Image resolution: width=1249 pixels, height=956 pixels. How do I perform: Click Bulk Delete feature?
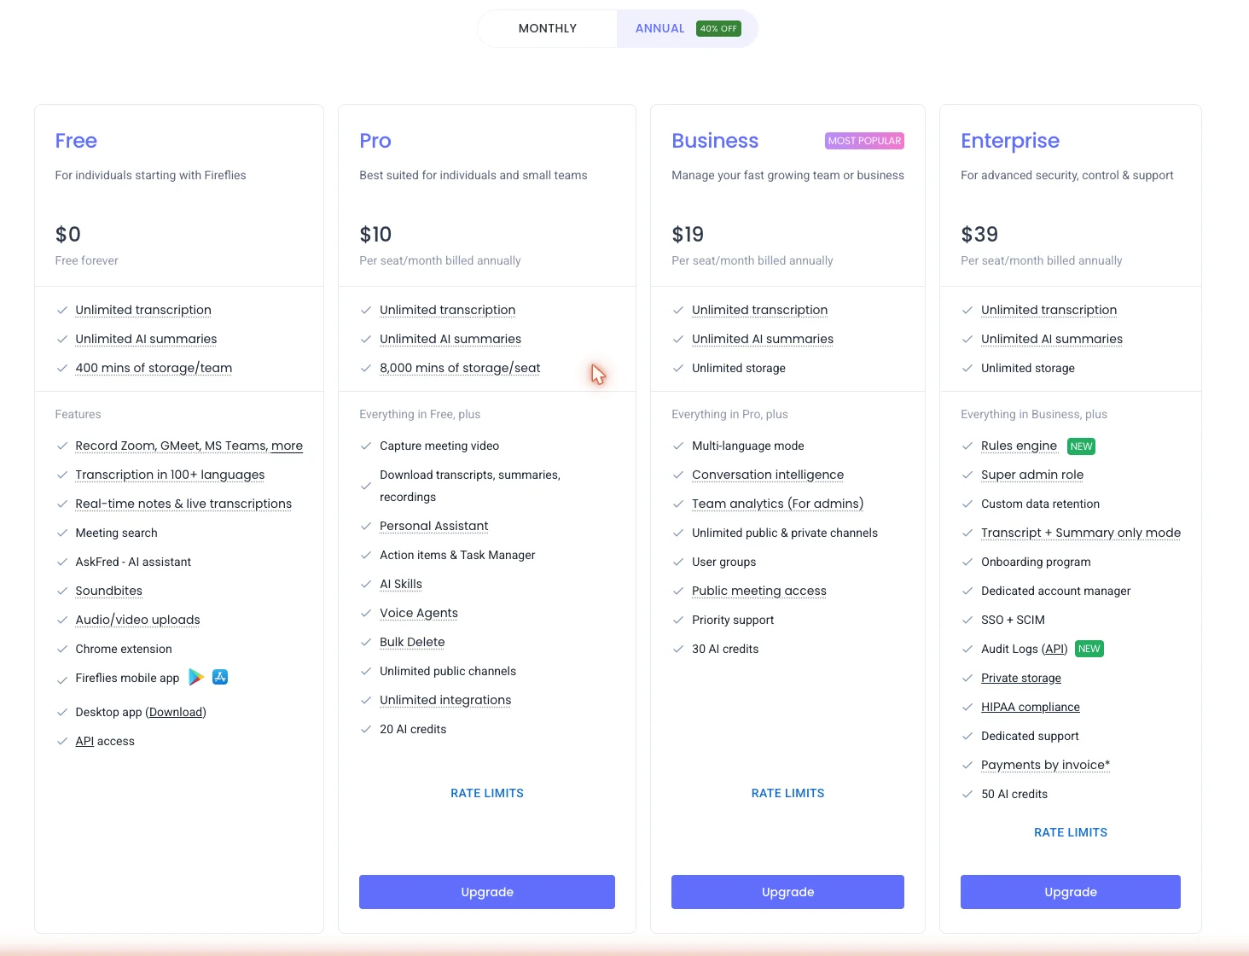click(x=412, y=642)
